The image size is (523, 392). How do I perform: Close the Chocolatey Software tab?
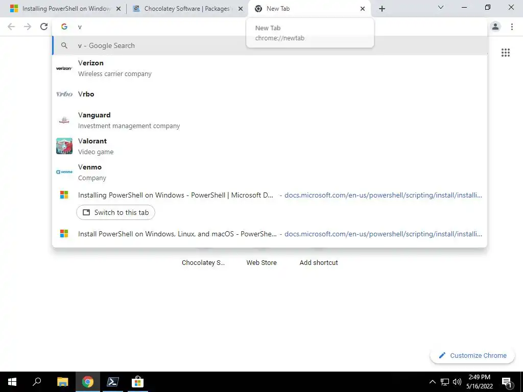[240, 9]
